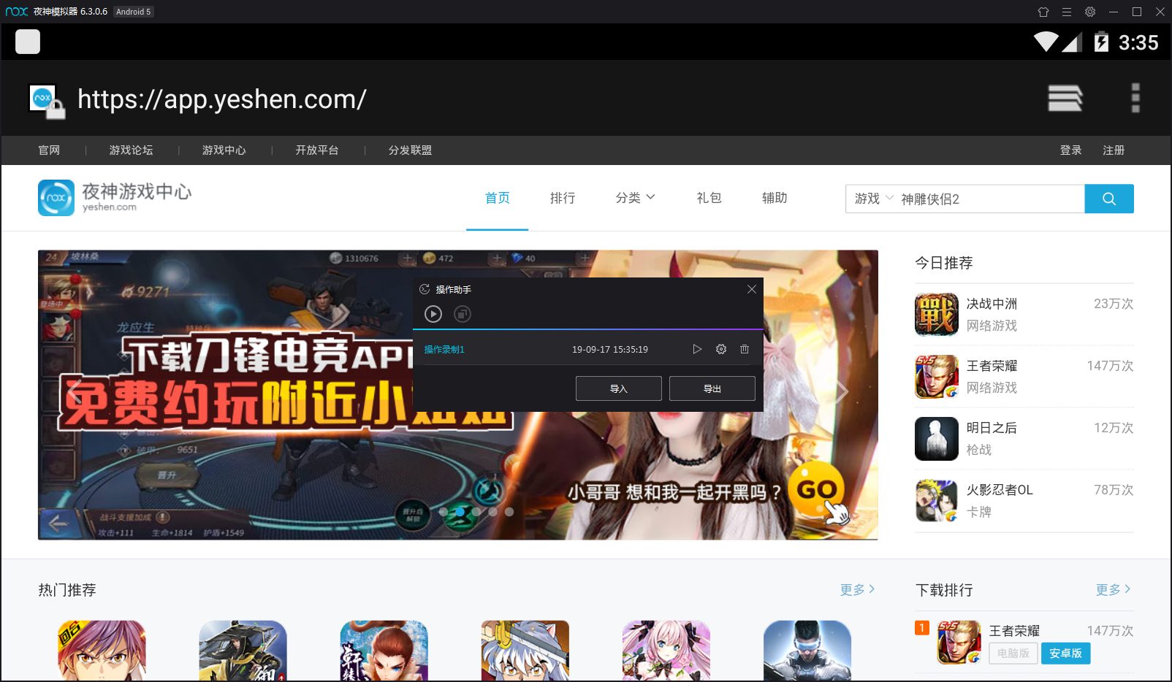Image resolution: width=1172 pixels, height=682 pixels.
Task: Open 游戏中心 link in top bar
Action: point(224,150)
